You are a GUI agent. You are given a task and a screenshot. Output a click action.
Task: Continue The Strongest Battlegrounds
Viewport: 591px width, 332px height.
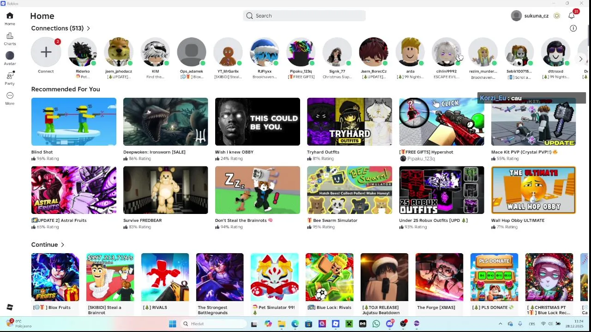pos(220,277)
